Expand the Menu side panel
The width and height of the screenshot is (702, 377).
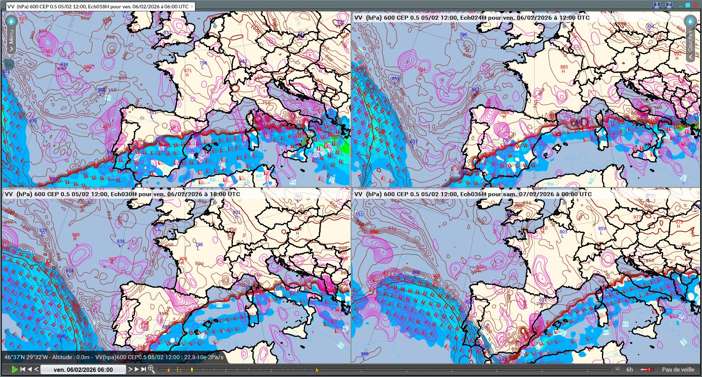[11, 49]
